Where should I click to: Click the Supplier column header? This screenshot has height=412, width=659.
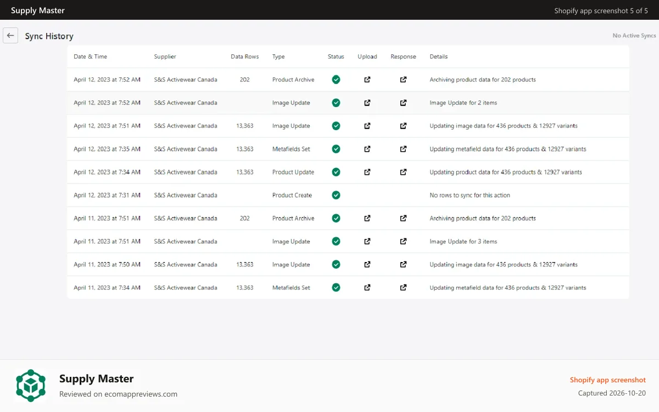pos(165,57)
